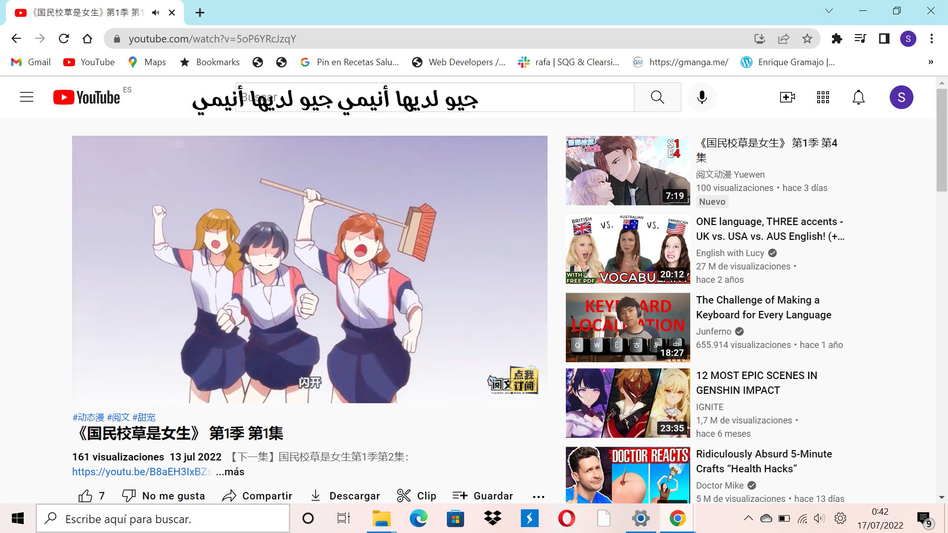Viewport: 948px width, 533px height.
Task: Open the tab search chevron
Action: [x=829, y=11]
